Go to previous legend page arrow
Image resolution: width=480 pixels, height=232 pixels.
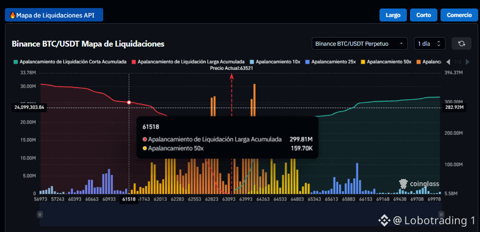[x=448, y=62]
